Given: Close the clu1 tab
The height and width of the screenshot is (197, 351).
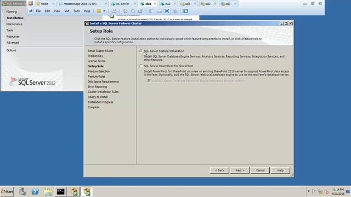Looking at the screenshot, I should click(x=155, y=4).
